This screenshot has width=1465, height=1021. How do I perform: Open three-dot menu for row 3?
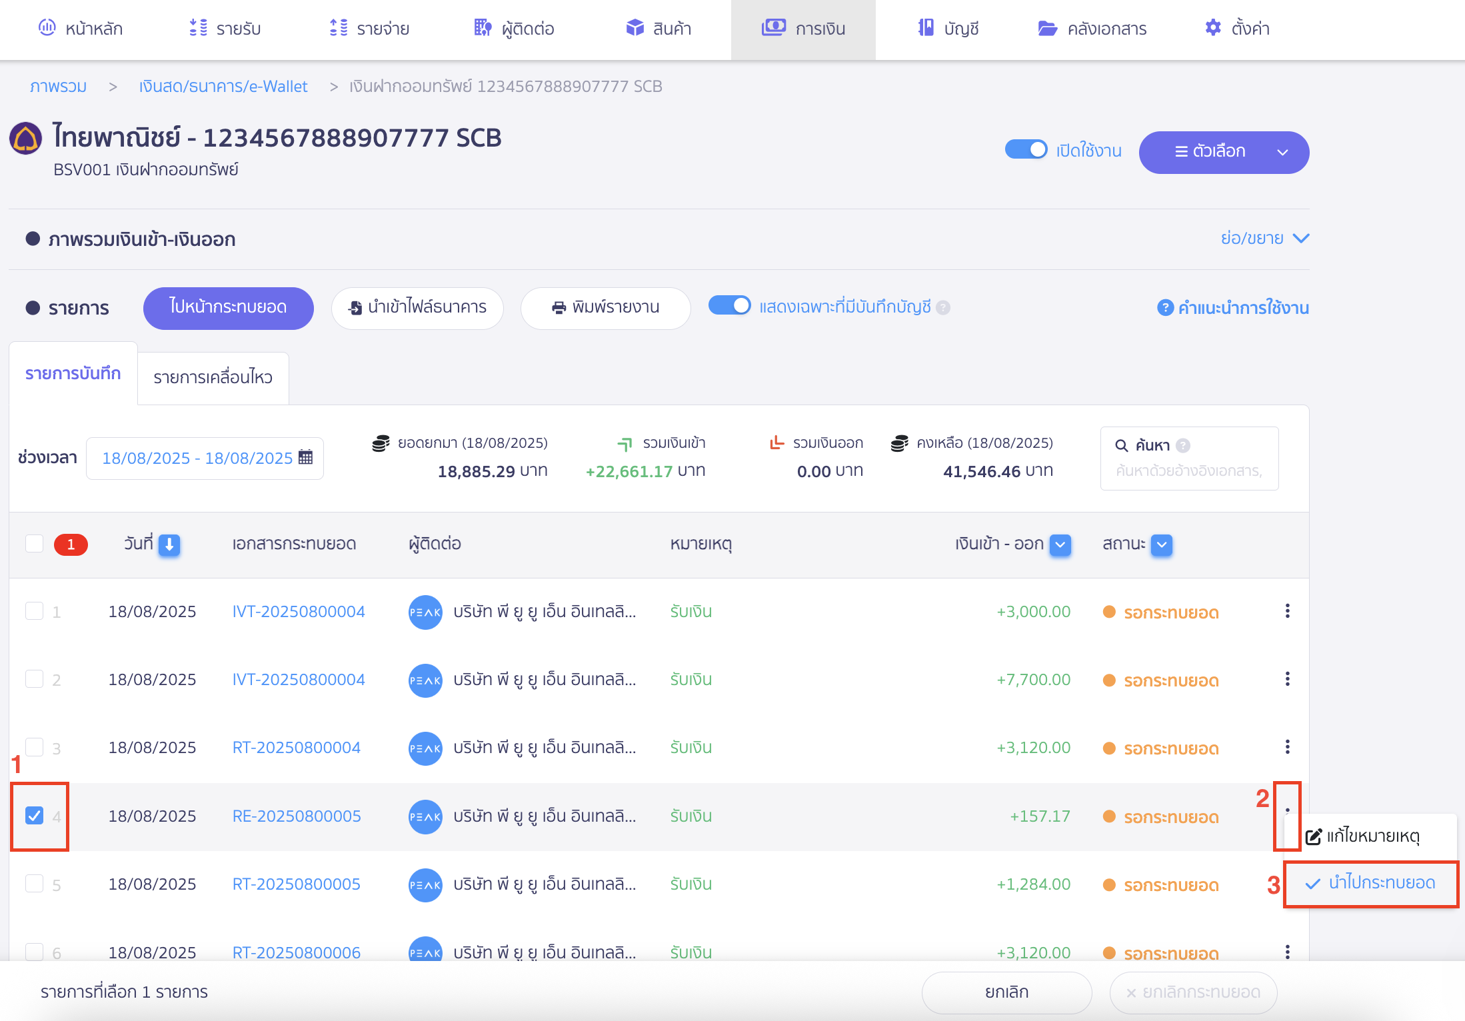tap(1287, 747)
